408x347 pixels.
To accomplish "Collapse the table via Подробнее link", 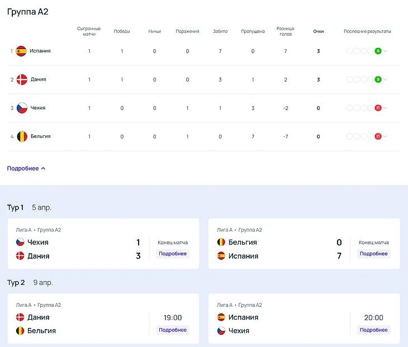I will 26,168.
